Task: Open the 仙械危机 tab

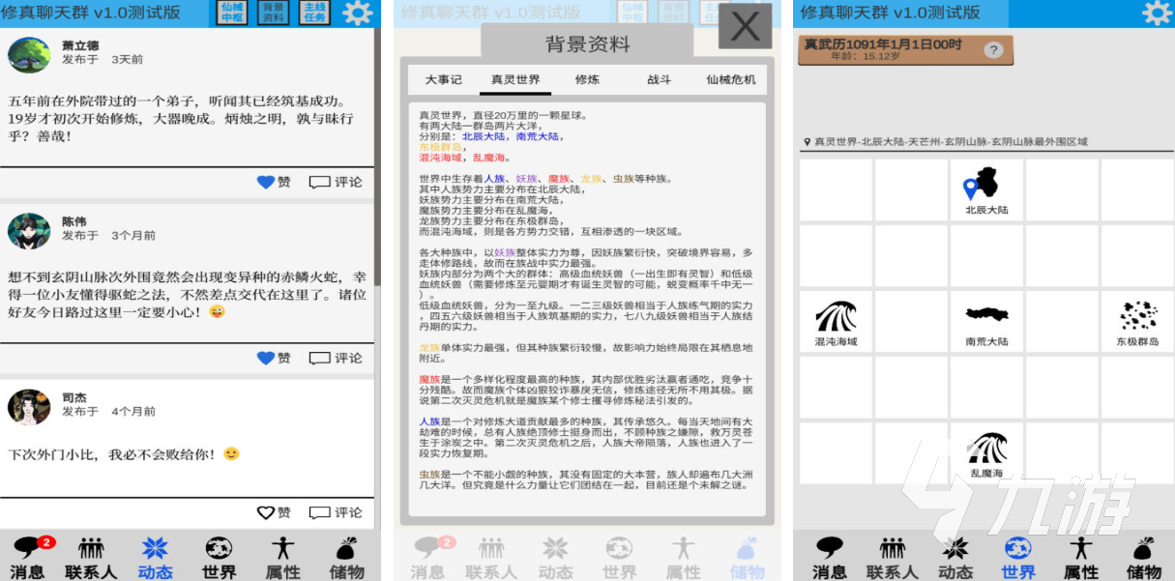Action: 730,79
